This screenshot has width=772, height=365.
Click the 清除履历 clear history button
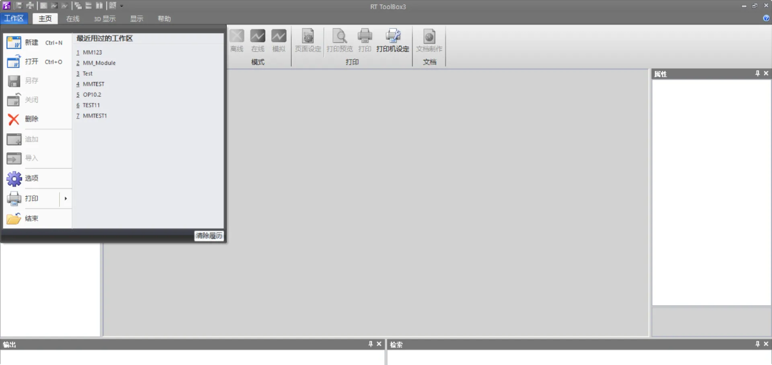[209, 236]
